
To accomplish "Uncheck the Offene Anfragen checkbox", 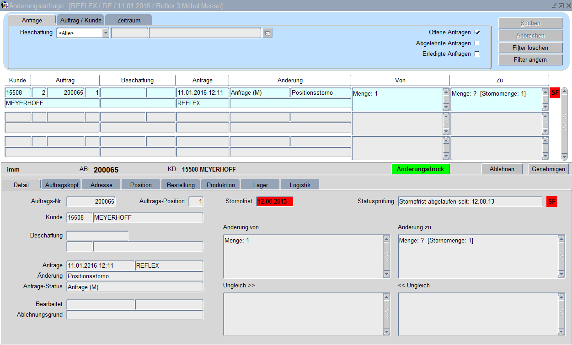I will point(477,32).
